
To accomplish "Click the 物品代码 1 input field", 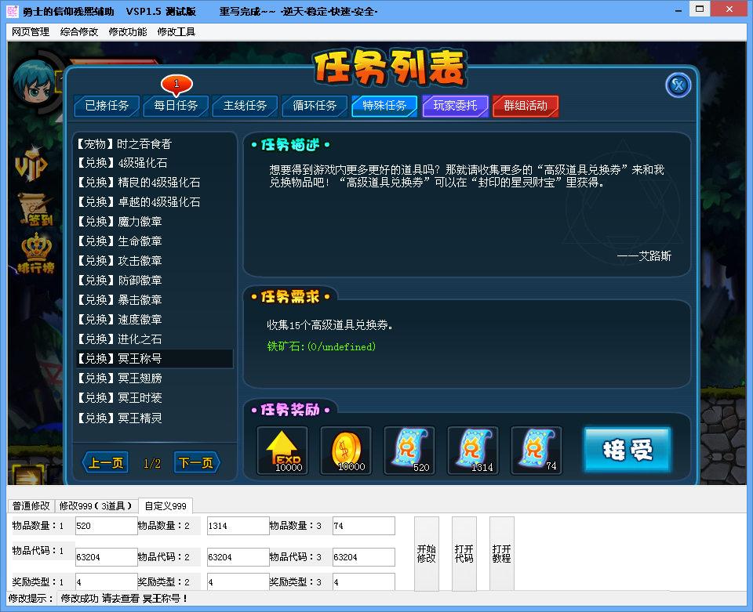I will (106, 557).
